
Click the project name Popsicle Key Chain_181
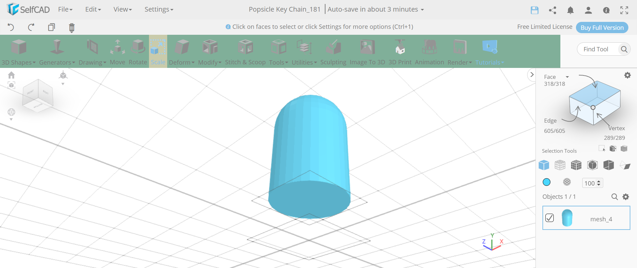point(285,10)
